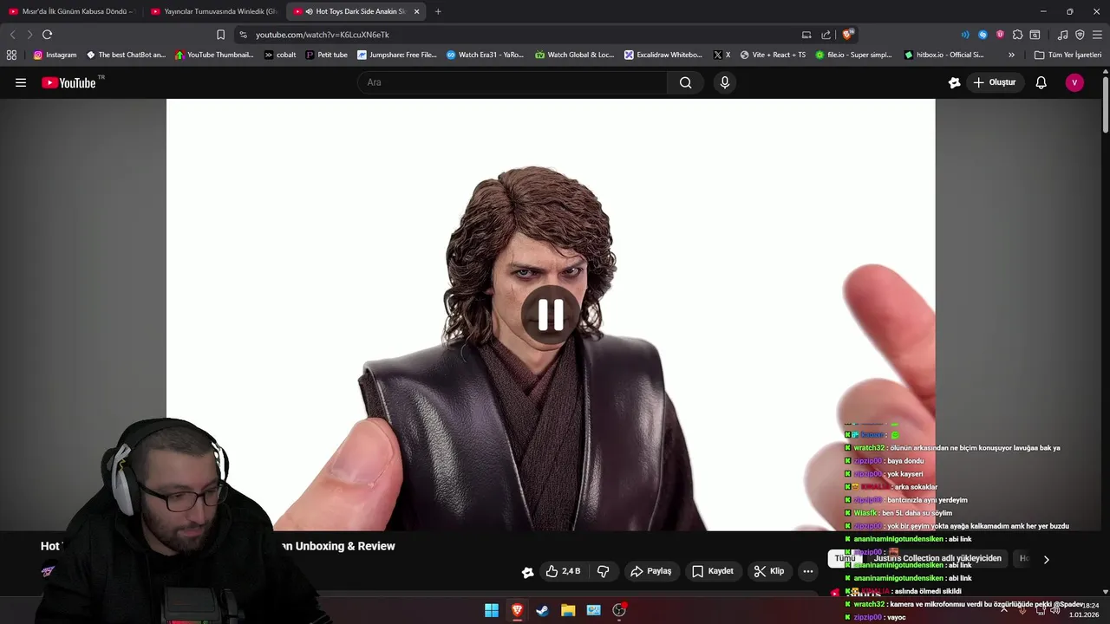Image resolution: width=1110 pixels, height=624 pixels.
Task: Open the account avatar menu
Action: pos(1074,82)
